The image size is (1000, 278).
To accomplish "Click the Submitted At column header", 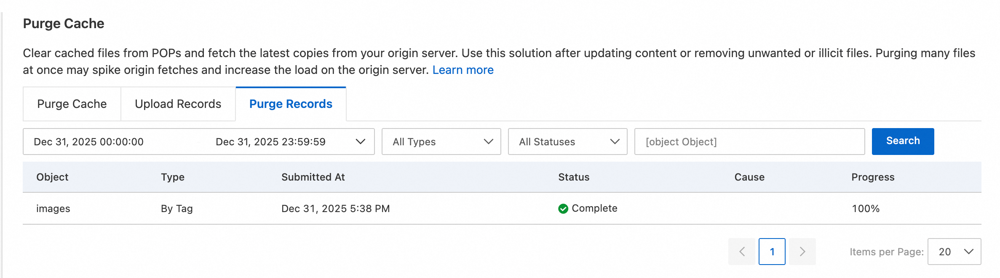I will pyautogui.click(x=313, y=177).
